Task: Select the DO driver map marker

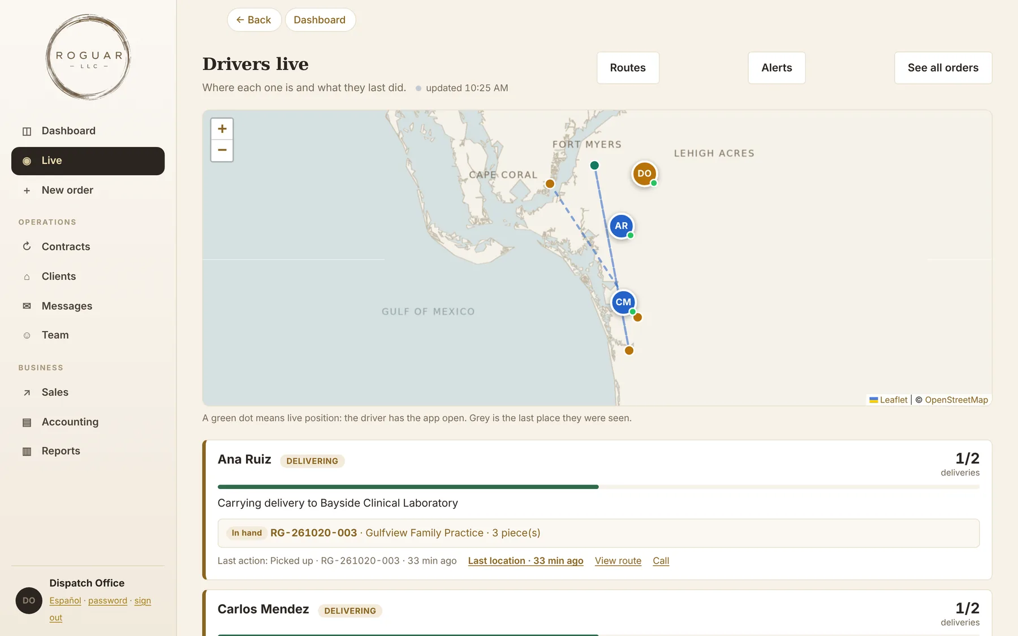Action: [x=644, y=174]
